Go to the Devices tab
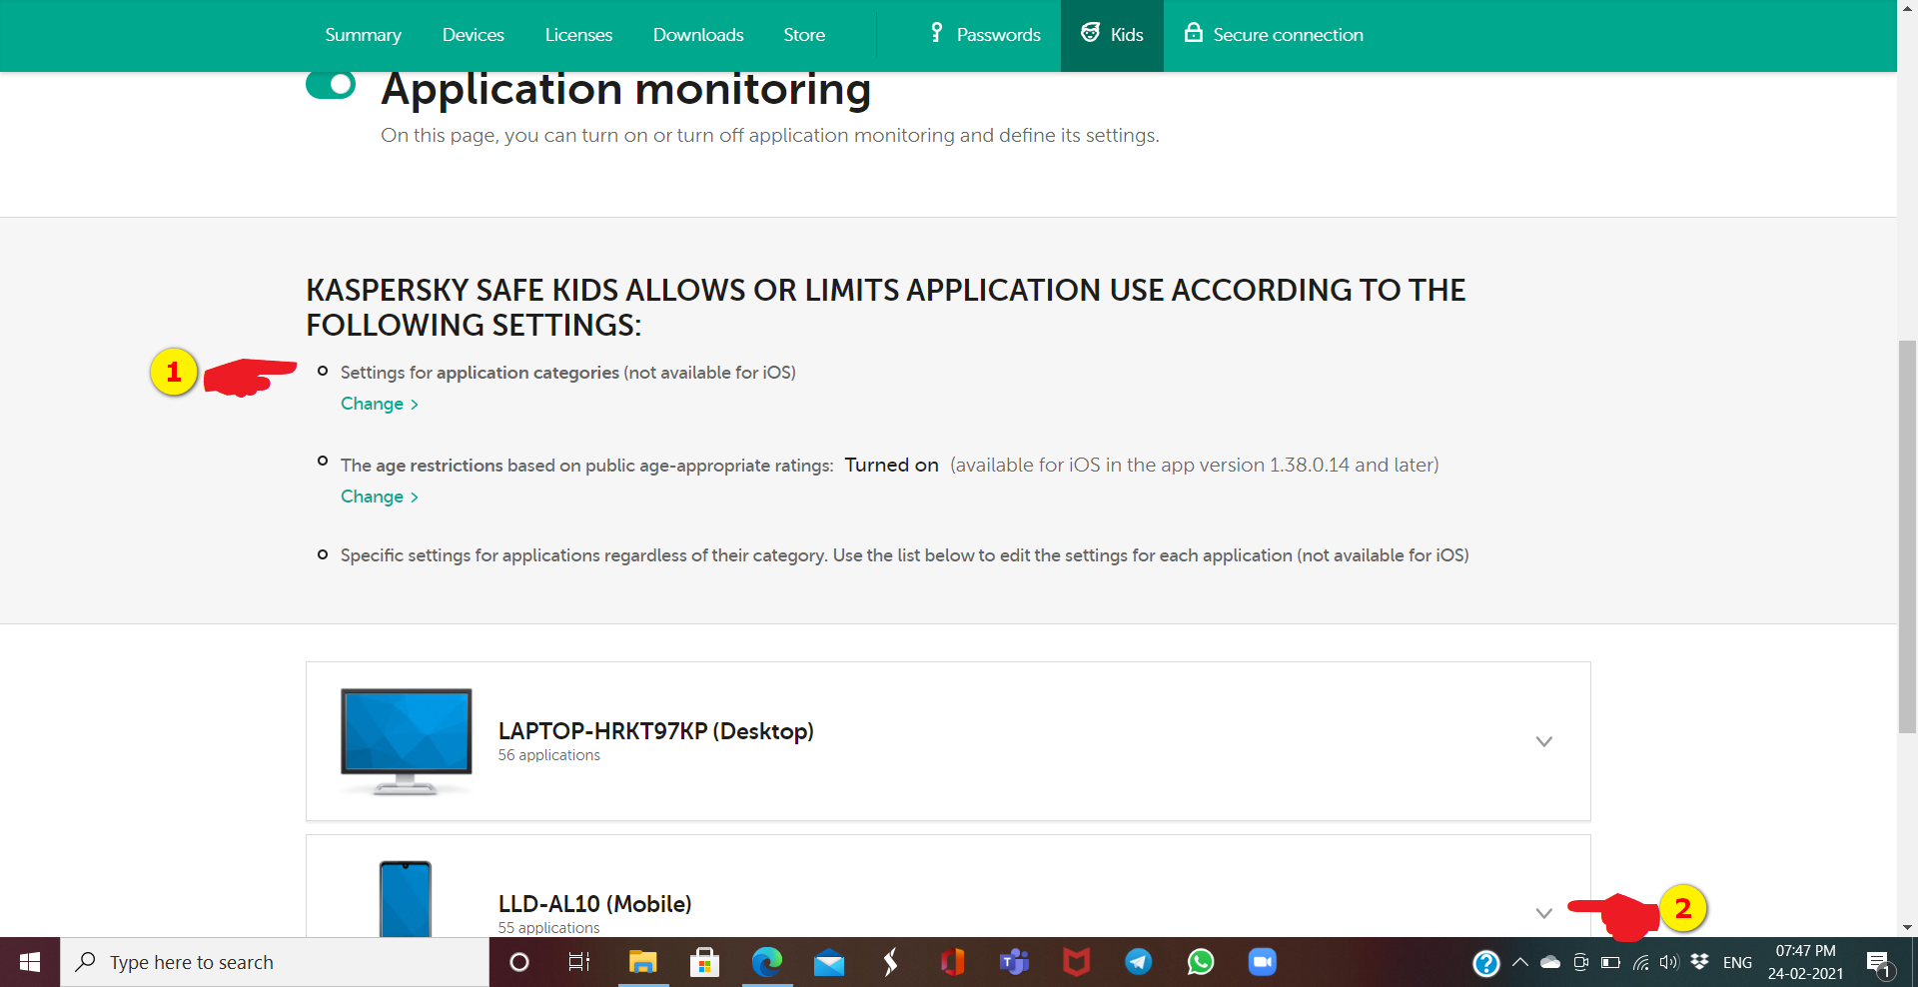This screenshot has width=1918, height=987. pos(474,35)
